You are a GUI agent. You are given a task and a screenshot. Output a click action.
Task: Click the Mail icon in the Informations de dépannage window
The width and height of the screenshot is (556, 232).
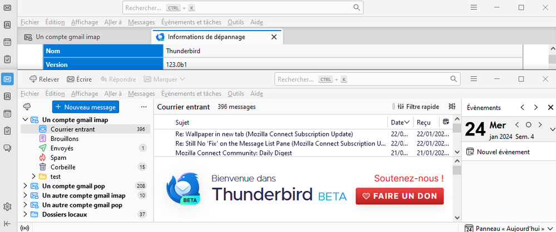7,7
